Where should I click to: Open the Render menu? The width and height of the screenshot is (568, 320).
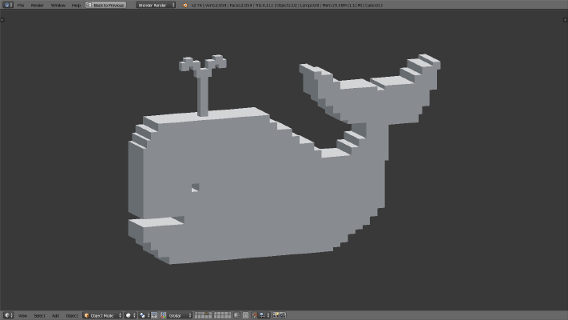[37, 6]
